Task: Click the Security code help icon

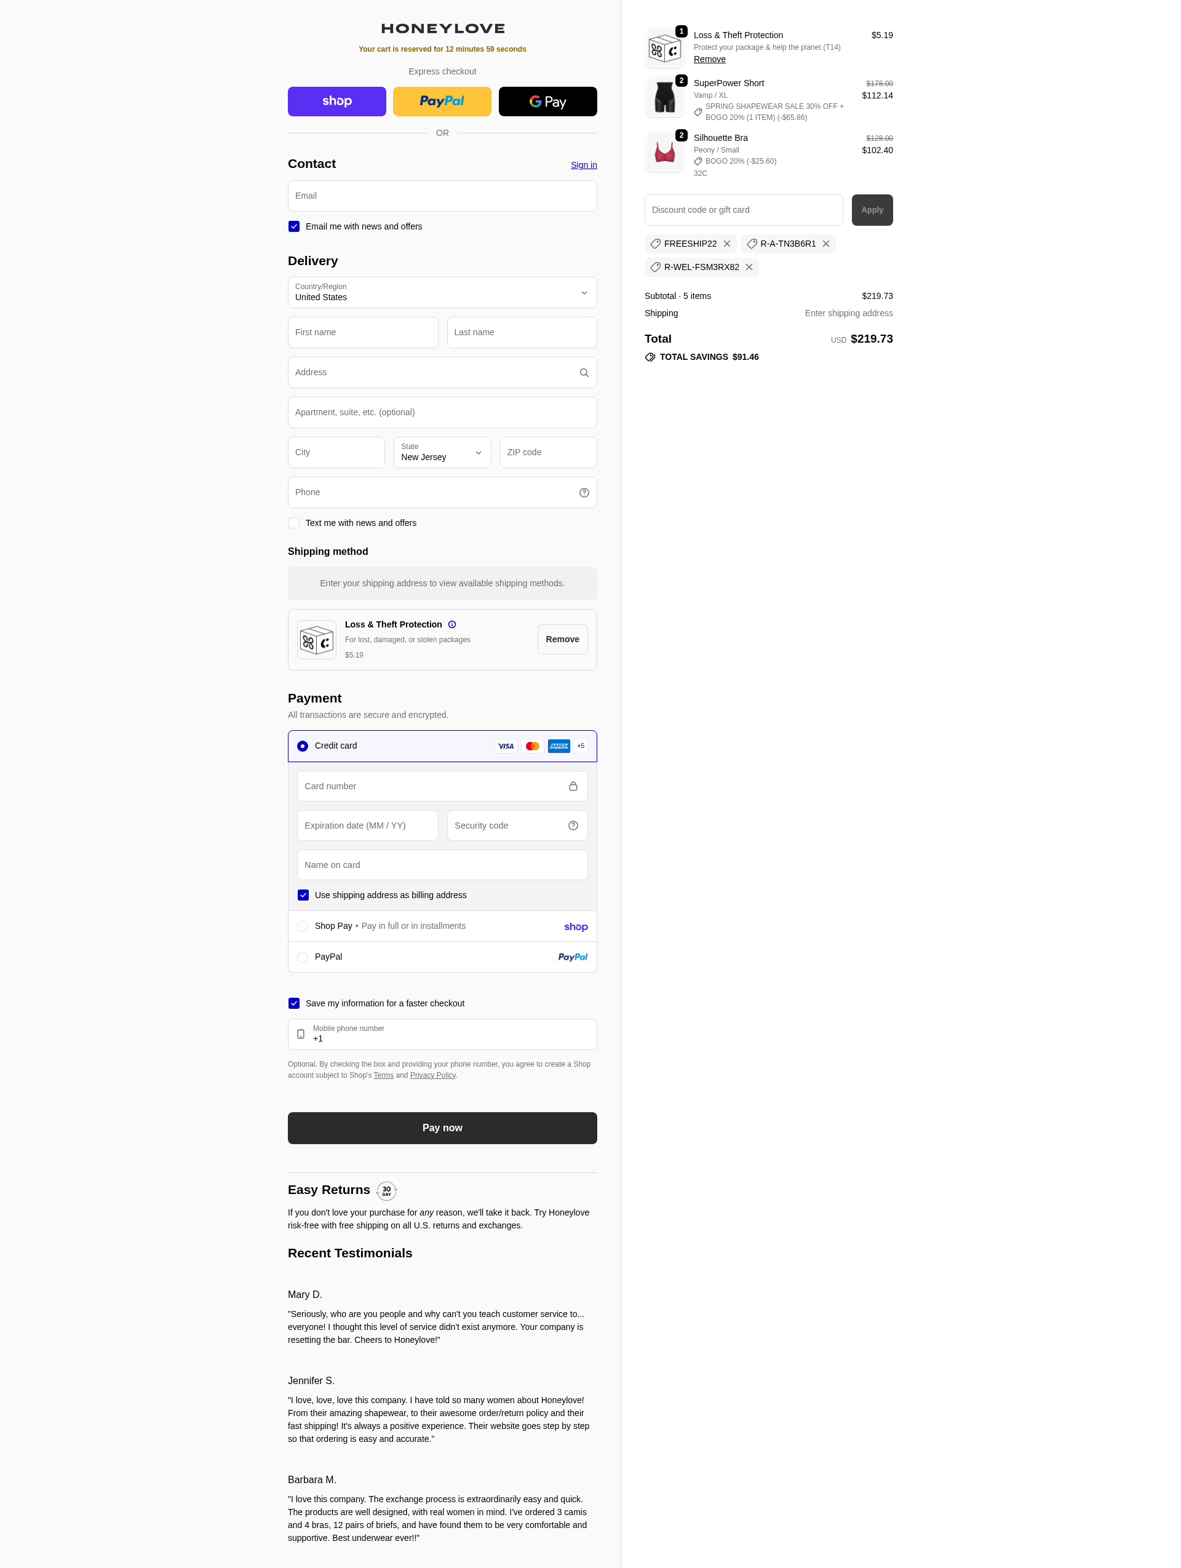Action: pos(573,826)
